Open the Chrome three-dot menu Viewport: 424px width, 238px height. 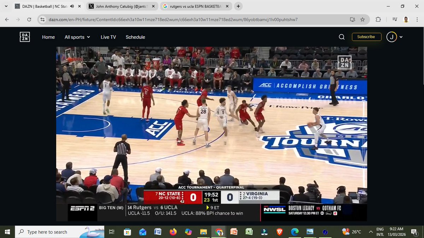click(417, 19)
